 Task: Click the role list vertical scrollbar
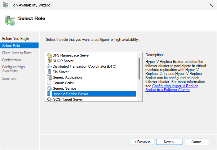139,69
